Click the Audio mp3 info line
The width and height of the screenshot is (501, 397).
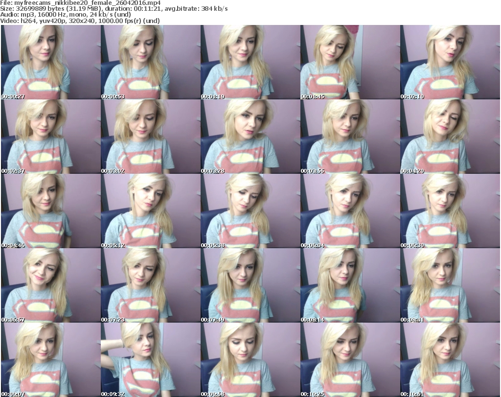pos(66,15)
